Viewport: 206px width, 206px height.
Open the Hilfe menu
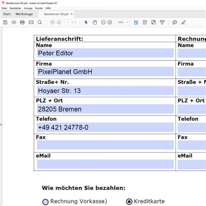48,8
